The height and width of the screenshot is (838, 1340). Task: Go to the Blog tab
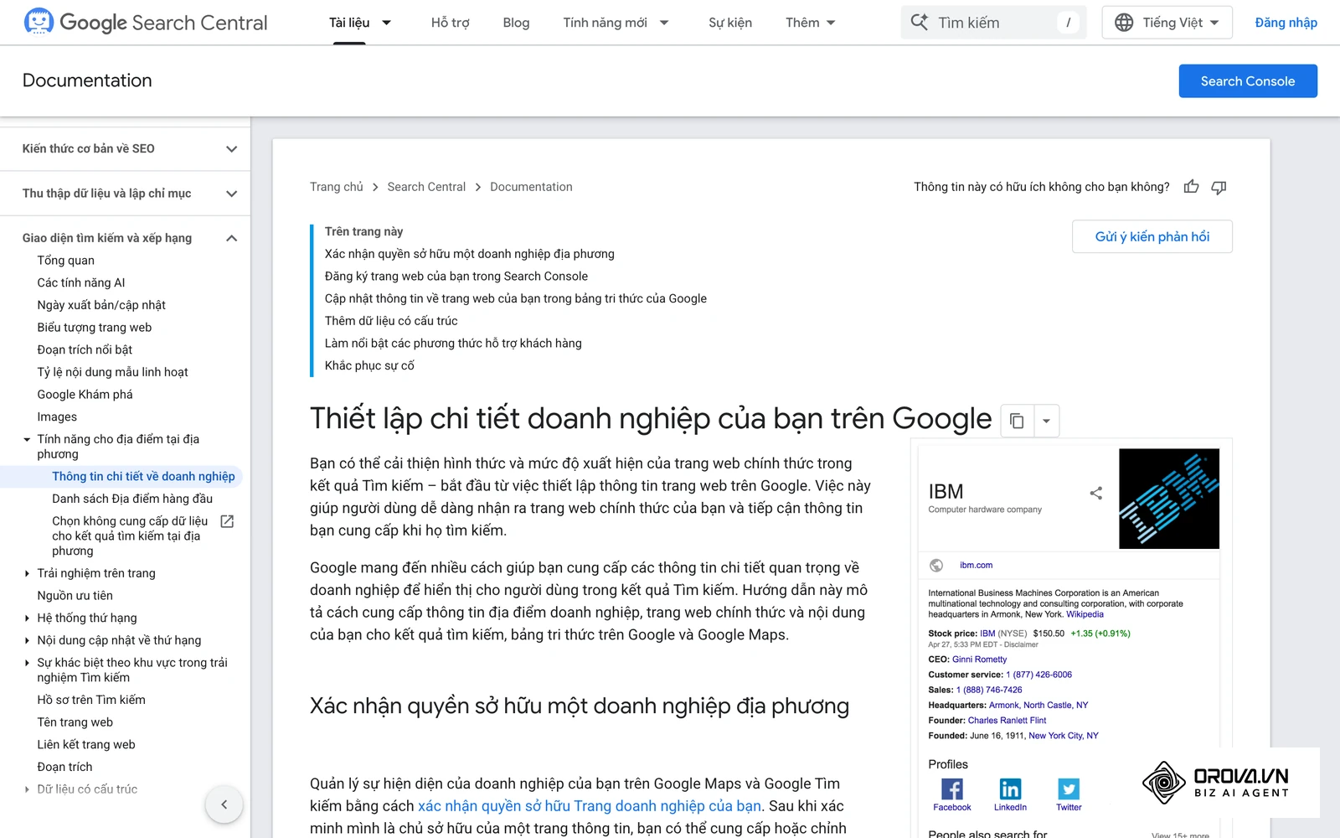click(x=516, y=23)
